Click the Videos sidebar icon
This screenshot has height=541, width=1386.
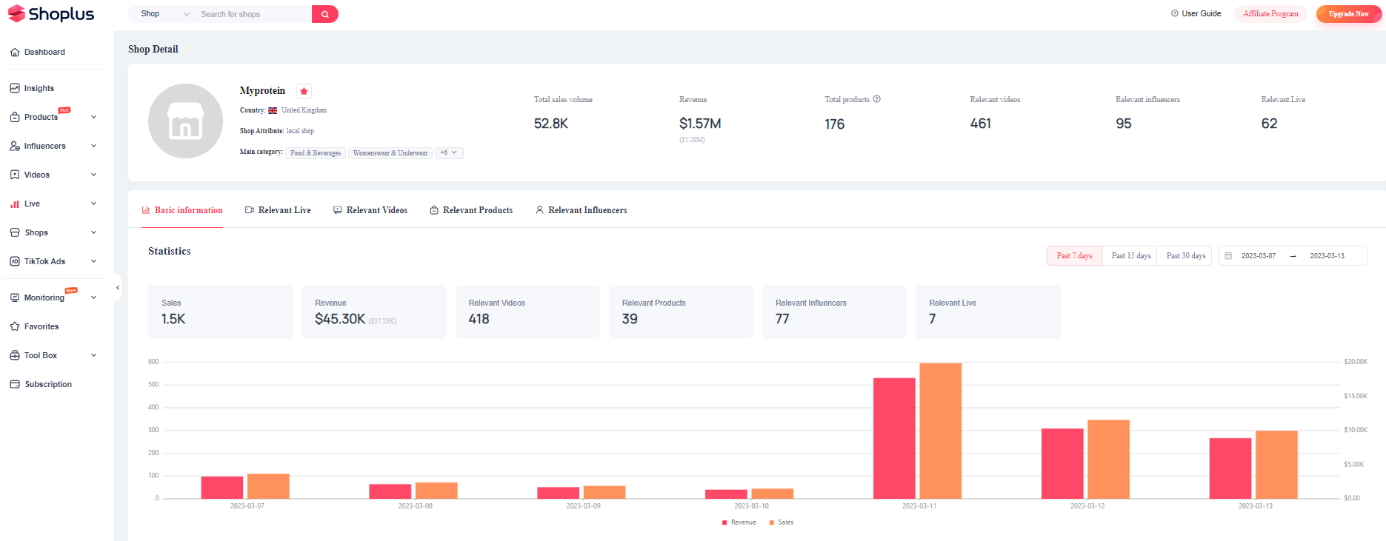15,175
